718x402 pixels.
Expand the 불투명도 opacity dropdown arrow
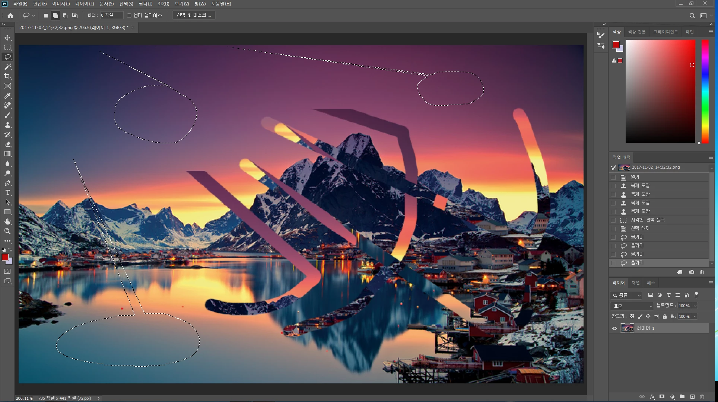click(x=695, y=306)
